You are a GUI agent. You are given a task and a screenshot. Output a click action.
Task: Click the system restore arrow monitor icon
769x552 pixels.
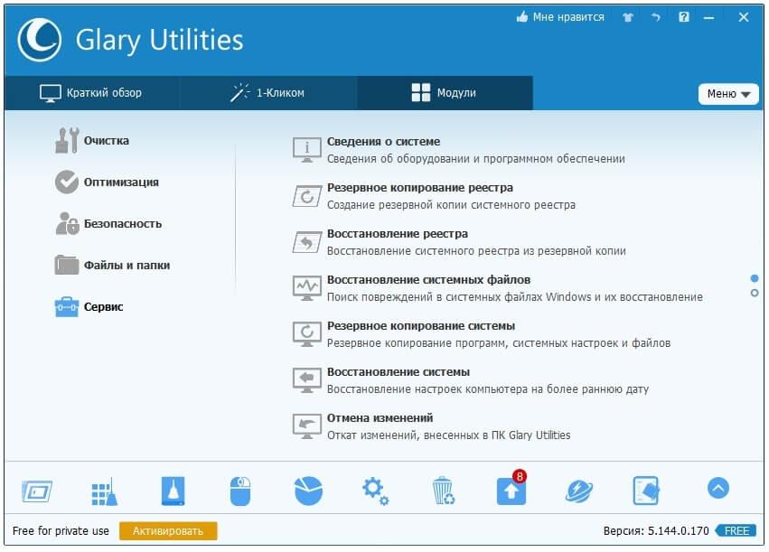(307, 380)
